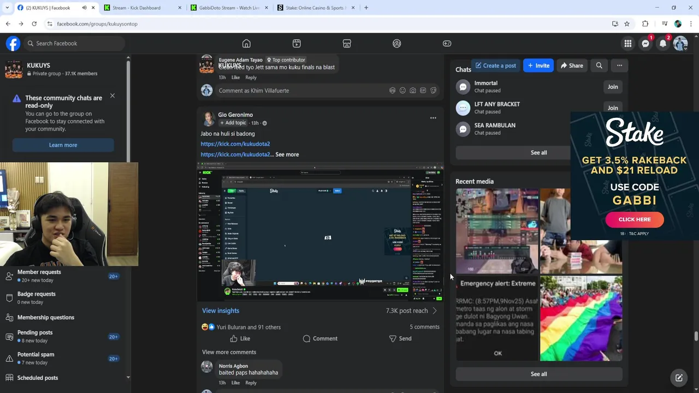The image size is (699, 393).
Task: Expand post text with See more
Action: click(x=287, y=154)
